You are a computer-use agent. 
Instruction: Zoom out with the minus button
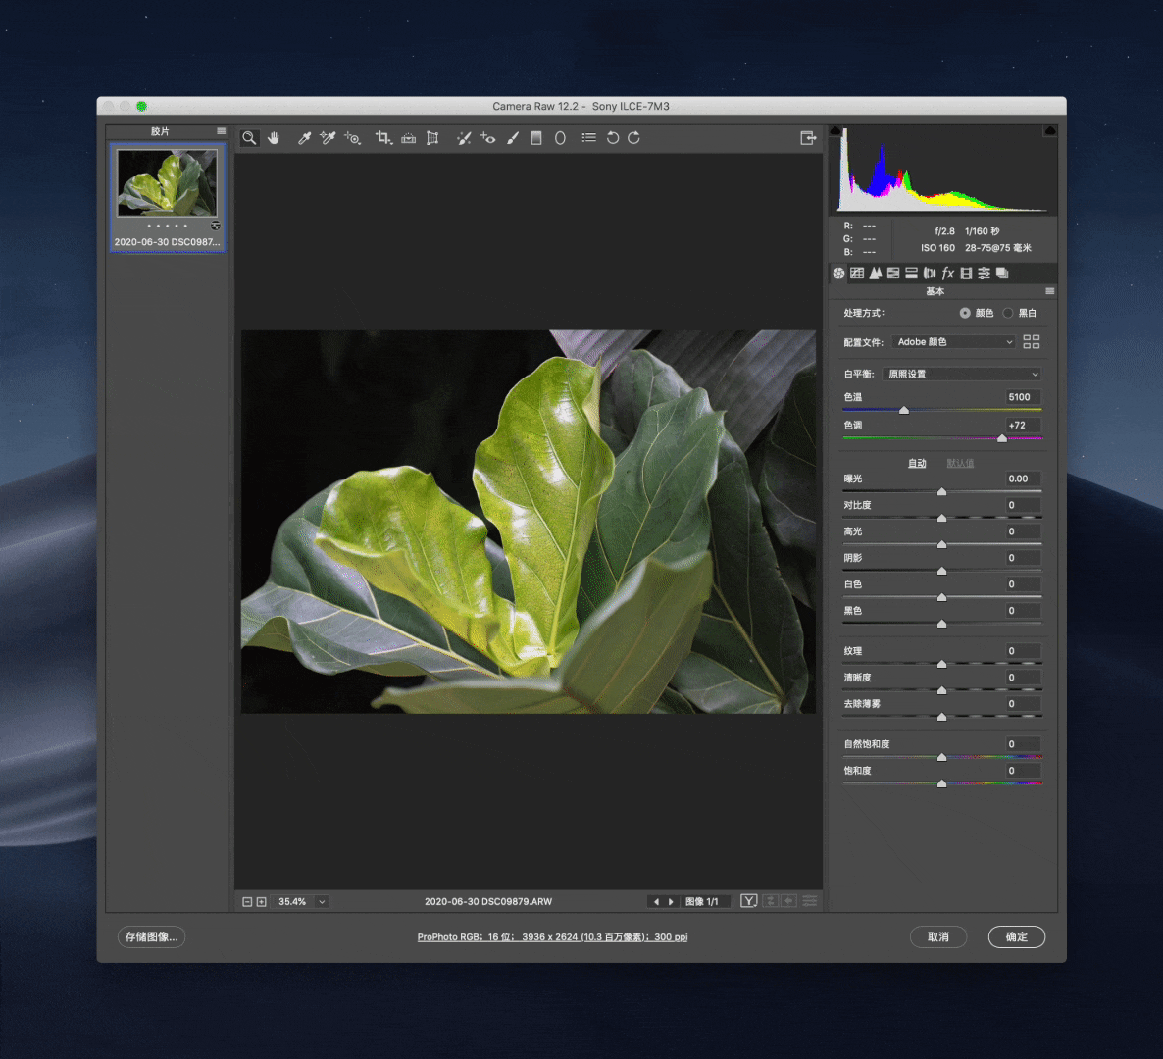(x=247, y=902)
